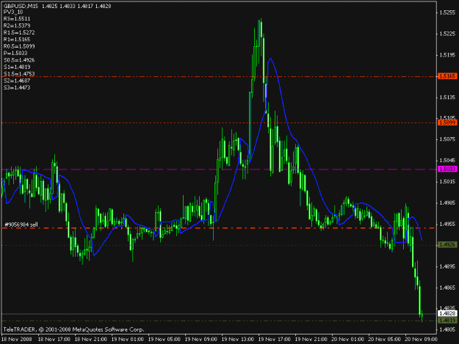Click the 1.5045 price scale label
459x344 pixels.
(x=447, y=161)
